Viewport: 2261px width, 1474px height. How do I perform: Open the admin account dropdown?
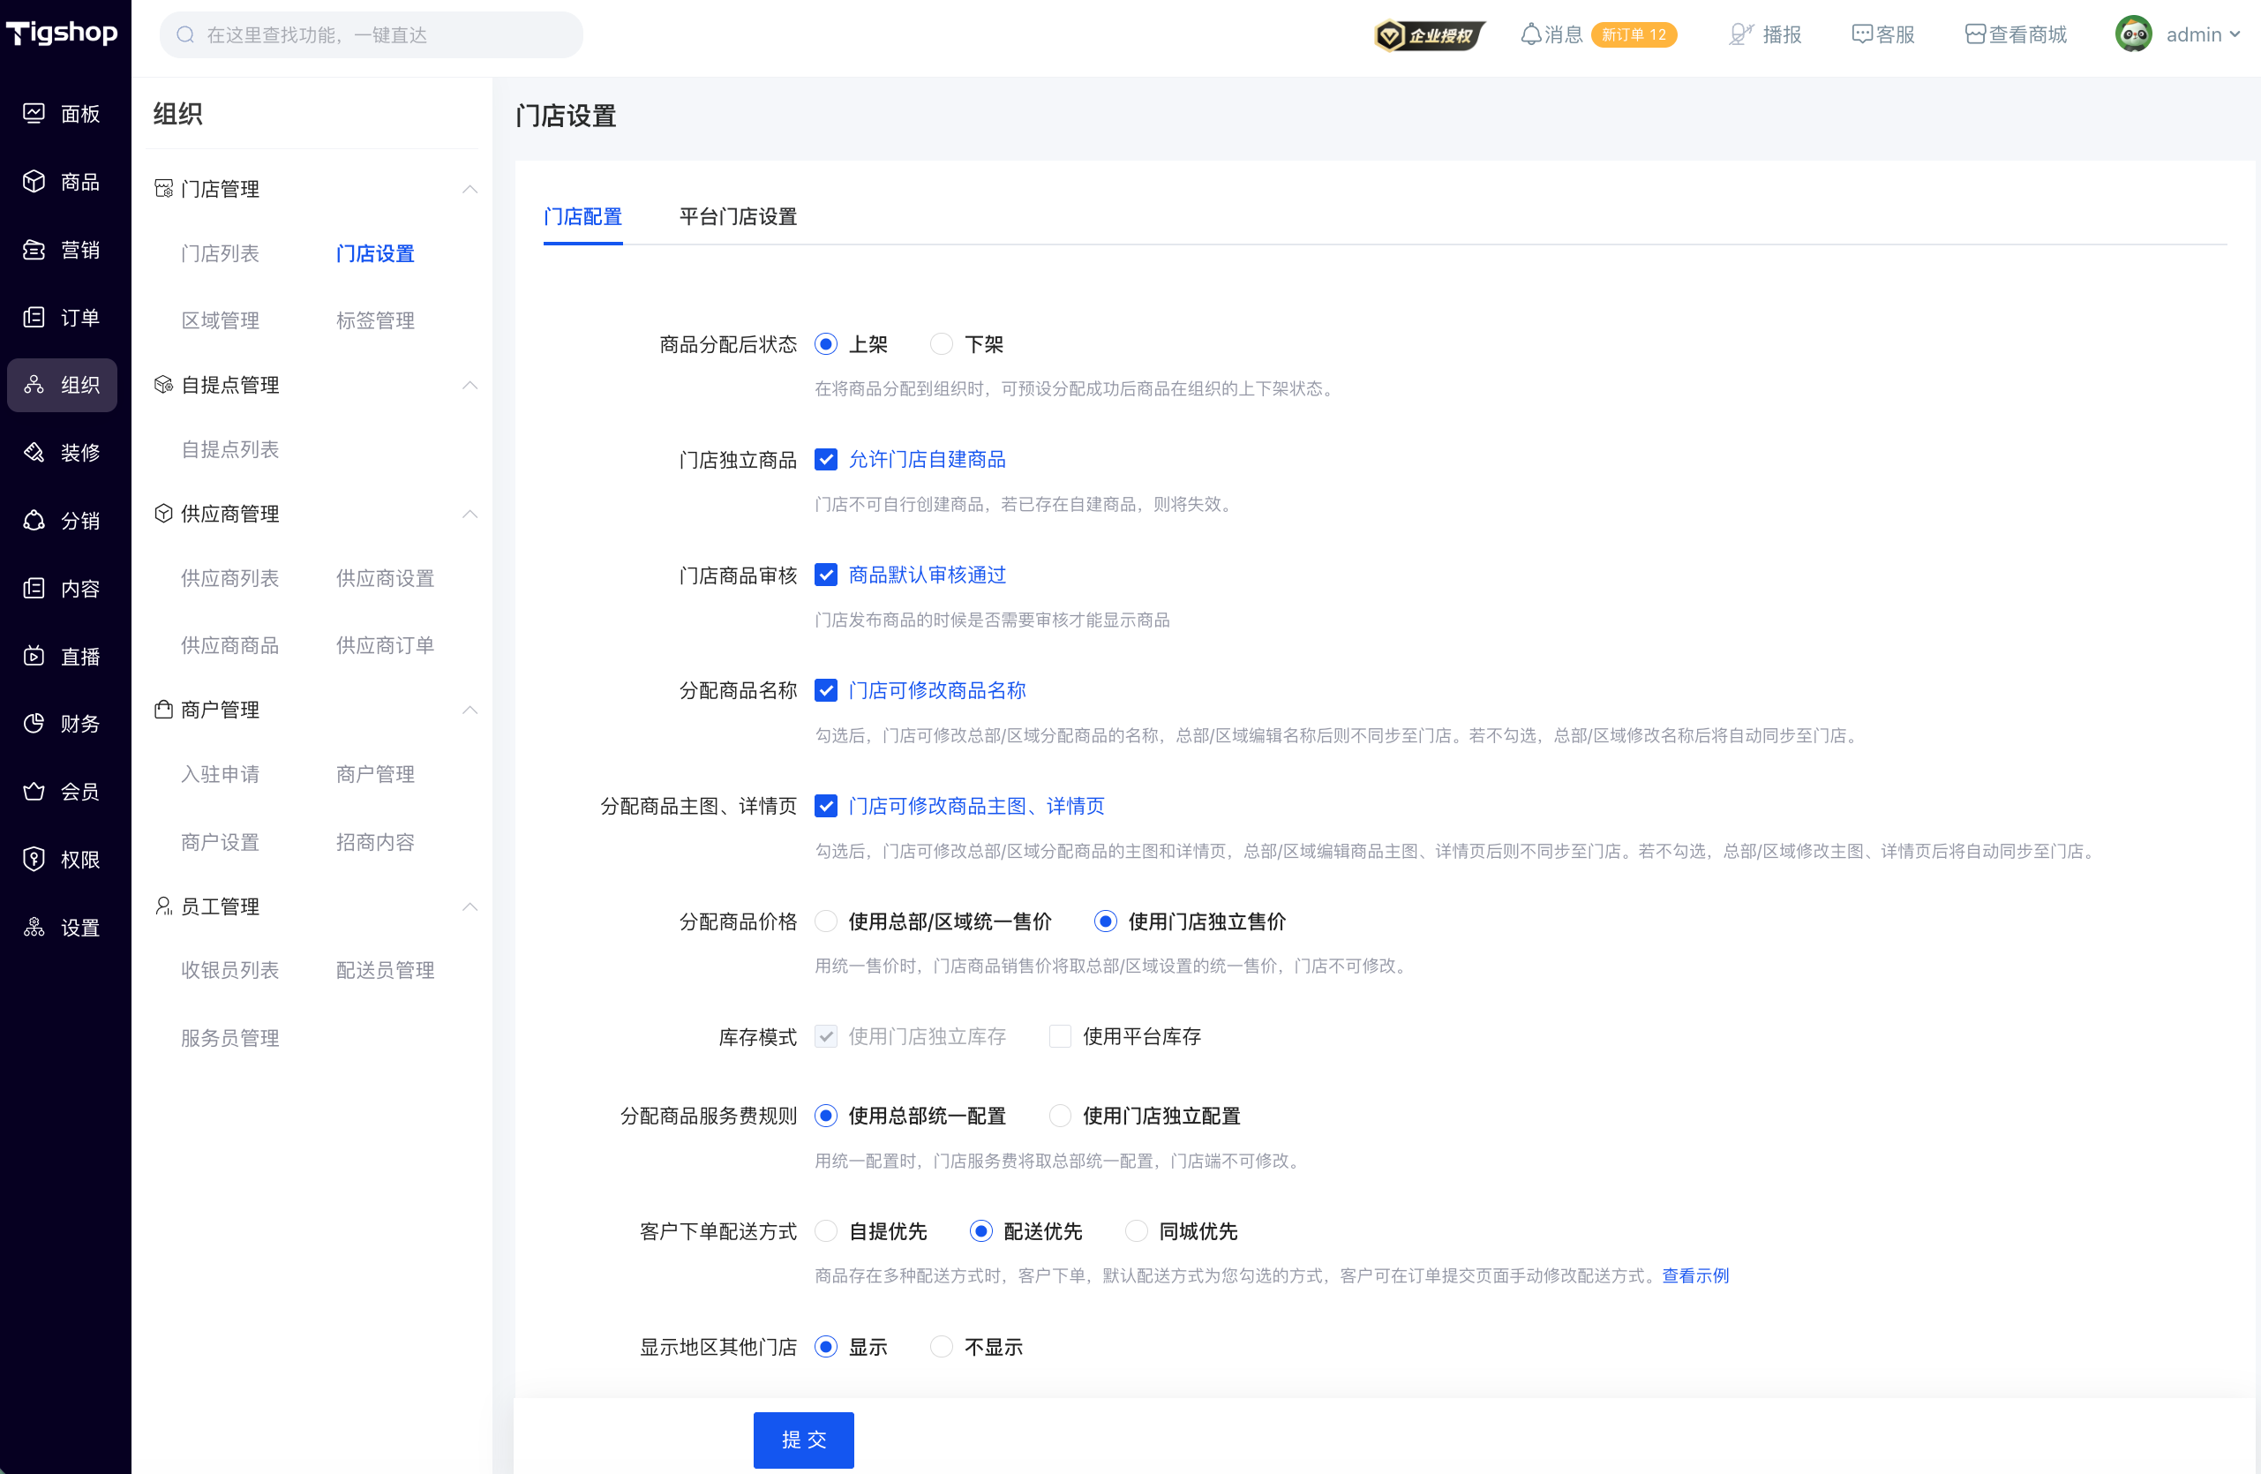[x=2177, y=35]
